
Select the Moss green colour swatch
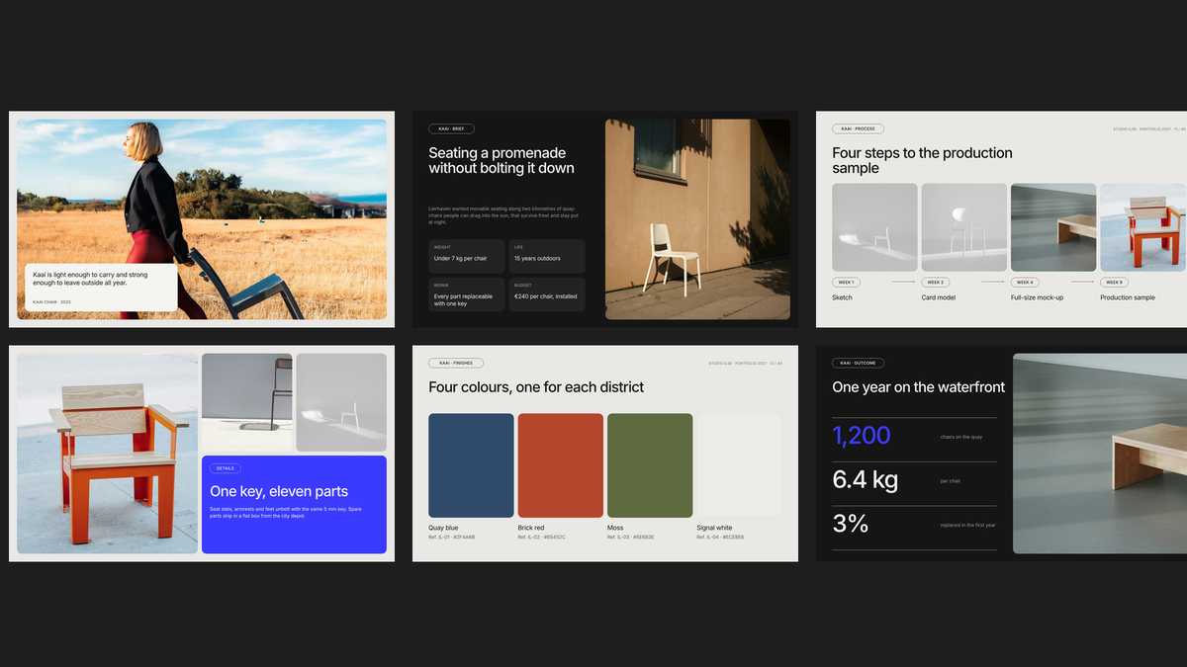[650, 465]
